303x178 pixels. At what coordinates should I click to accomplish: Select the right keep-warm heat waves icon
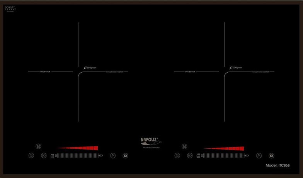coord(198,156)
